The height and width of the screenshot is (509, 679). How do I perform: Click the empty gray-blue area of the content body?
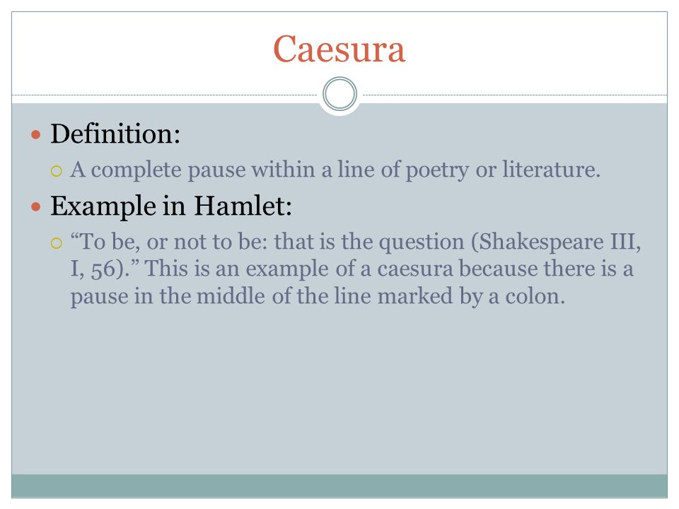tap(339, 390)
